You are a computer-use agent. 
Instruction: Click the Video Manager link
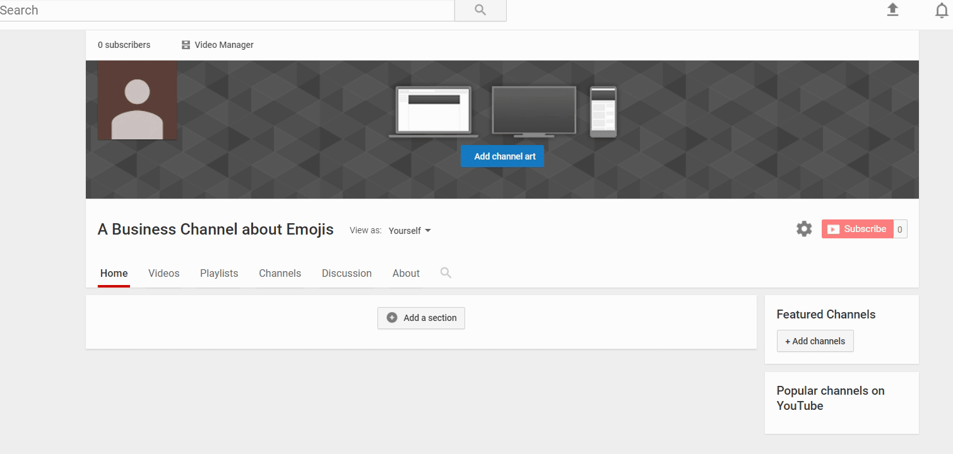(224, 45)
